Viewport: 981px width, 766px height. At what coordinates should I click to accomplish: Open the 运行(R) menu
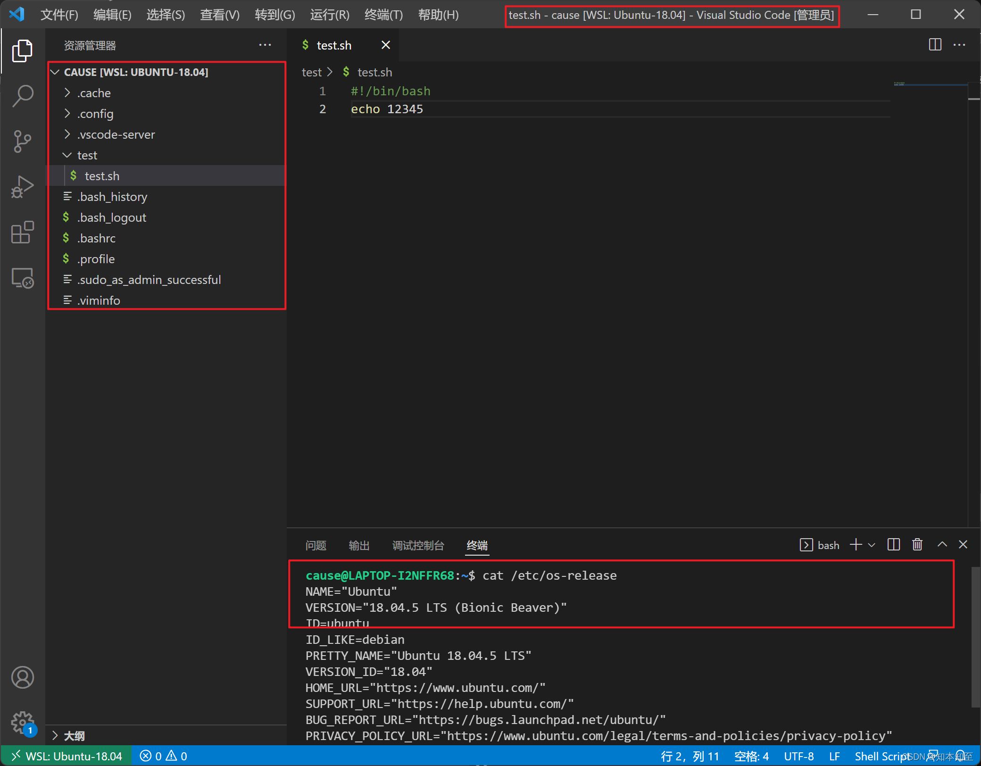[x=329, y=15]
